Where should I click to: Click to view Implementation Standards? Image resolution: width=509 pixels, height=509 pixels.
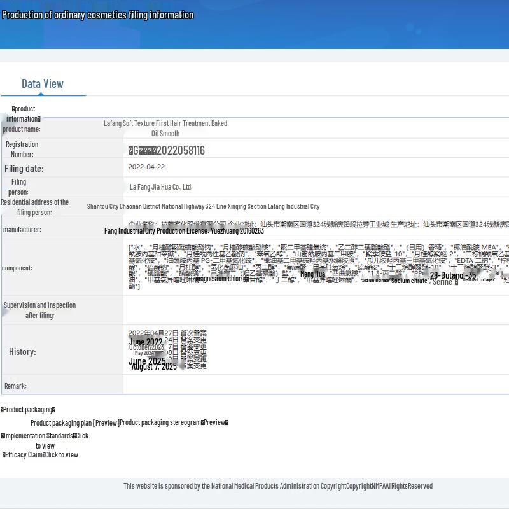(80, 436)
